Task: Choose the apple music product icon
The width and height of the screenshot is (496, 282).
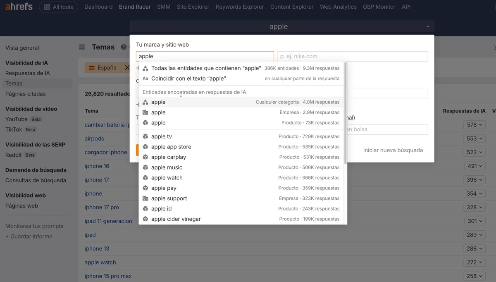Action: click(x=145, y=167)
